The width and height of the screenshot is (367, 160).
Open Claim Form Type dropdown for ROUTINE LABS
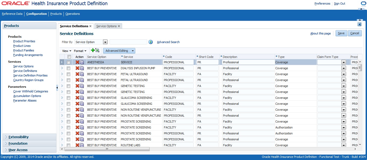point(344,145)
